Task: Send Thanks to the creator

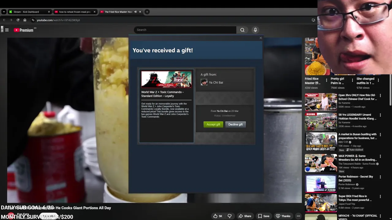Action: tap(283, 216)
